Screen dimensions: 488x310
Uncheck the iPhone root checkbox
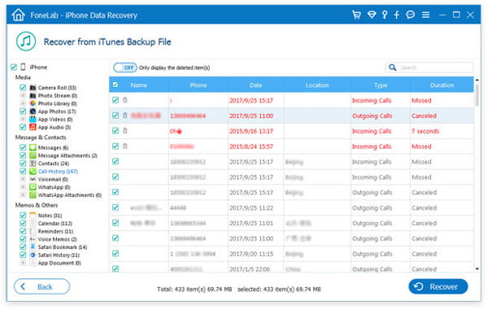(14, 67)
